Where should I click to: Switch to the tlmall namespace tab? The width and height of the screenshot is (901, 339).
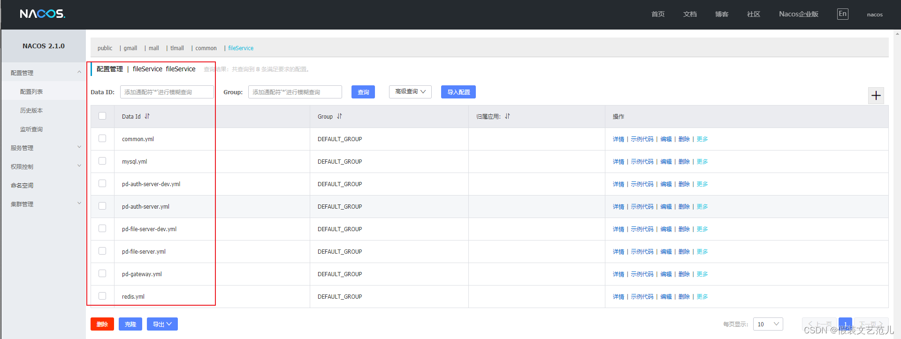tap(177, 48)
